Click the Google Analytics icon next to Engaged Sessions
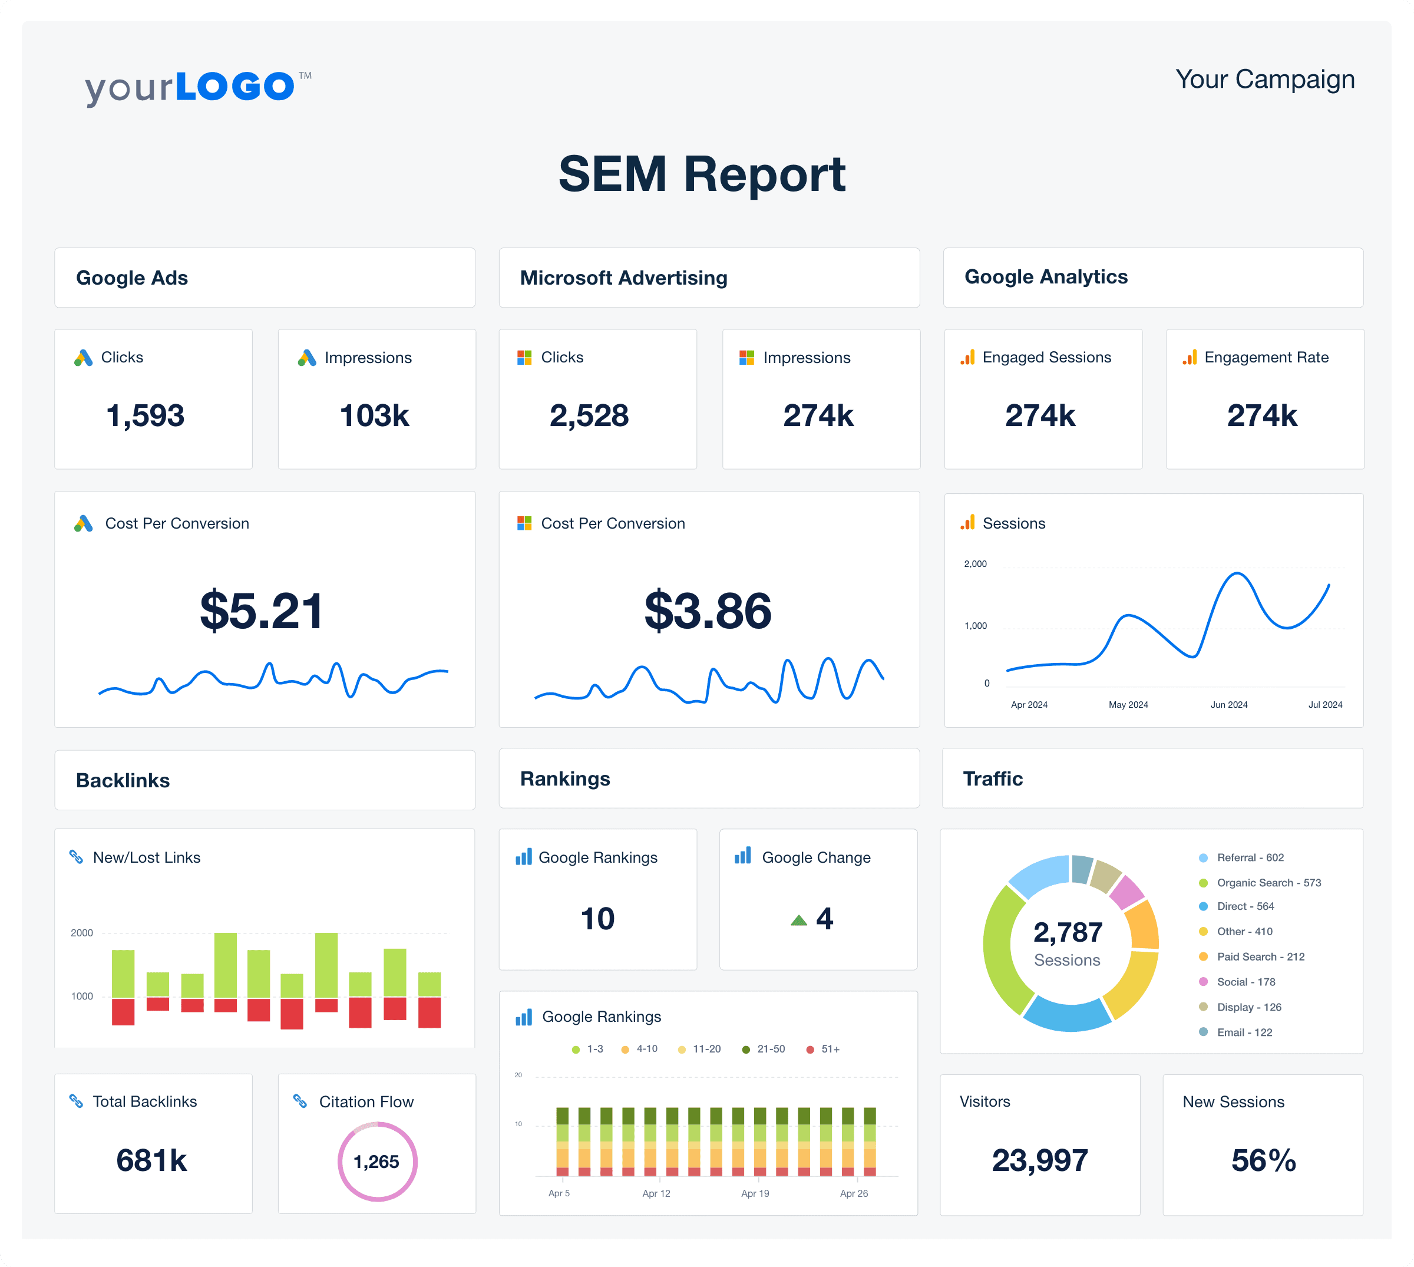The width and height of the screenshot is (1414, 1267). 967,358
